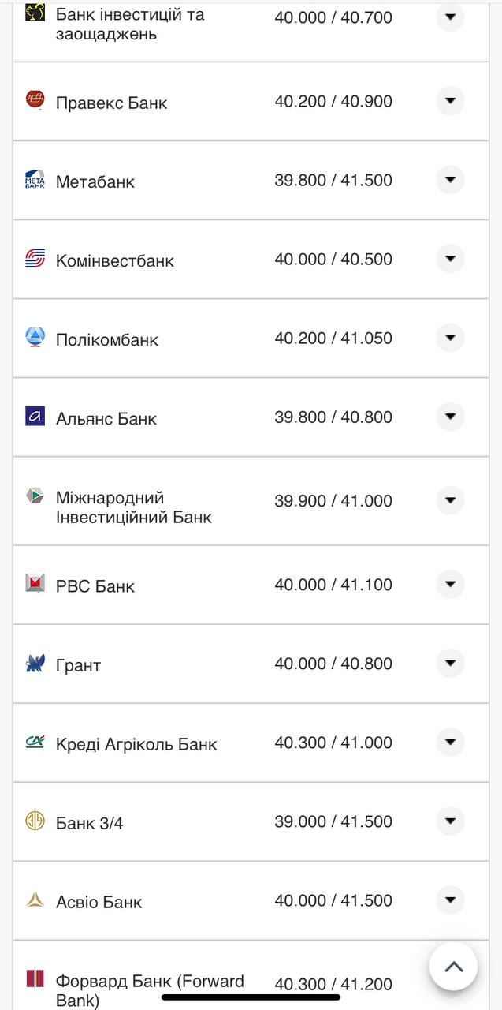502x1010 pixels.
Task: Click the Полікомбанк logo icon
Action: (x=35, y=338)
